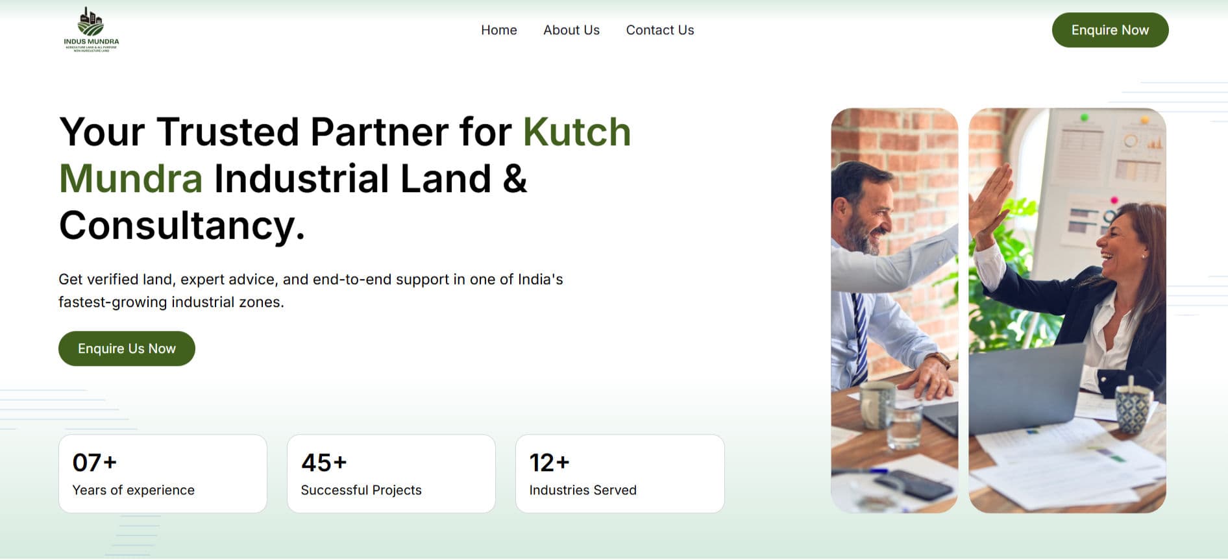Image resolution: width=1228 pixels, height=560 pixels.
Task: Click the Industrial Land & Consultancy heading
Action: [293, 202]
